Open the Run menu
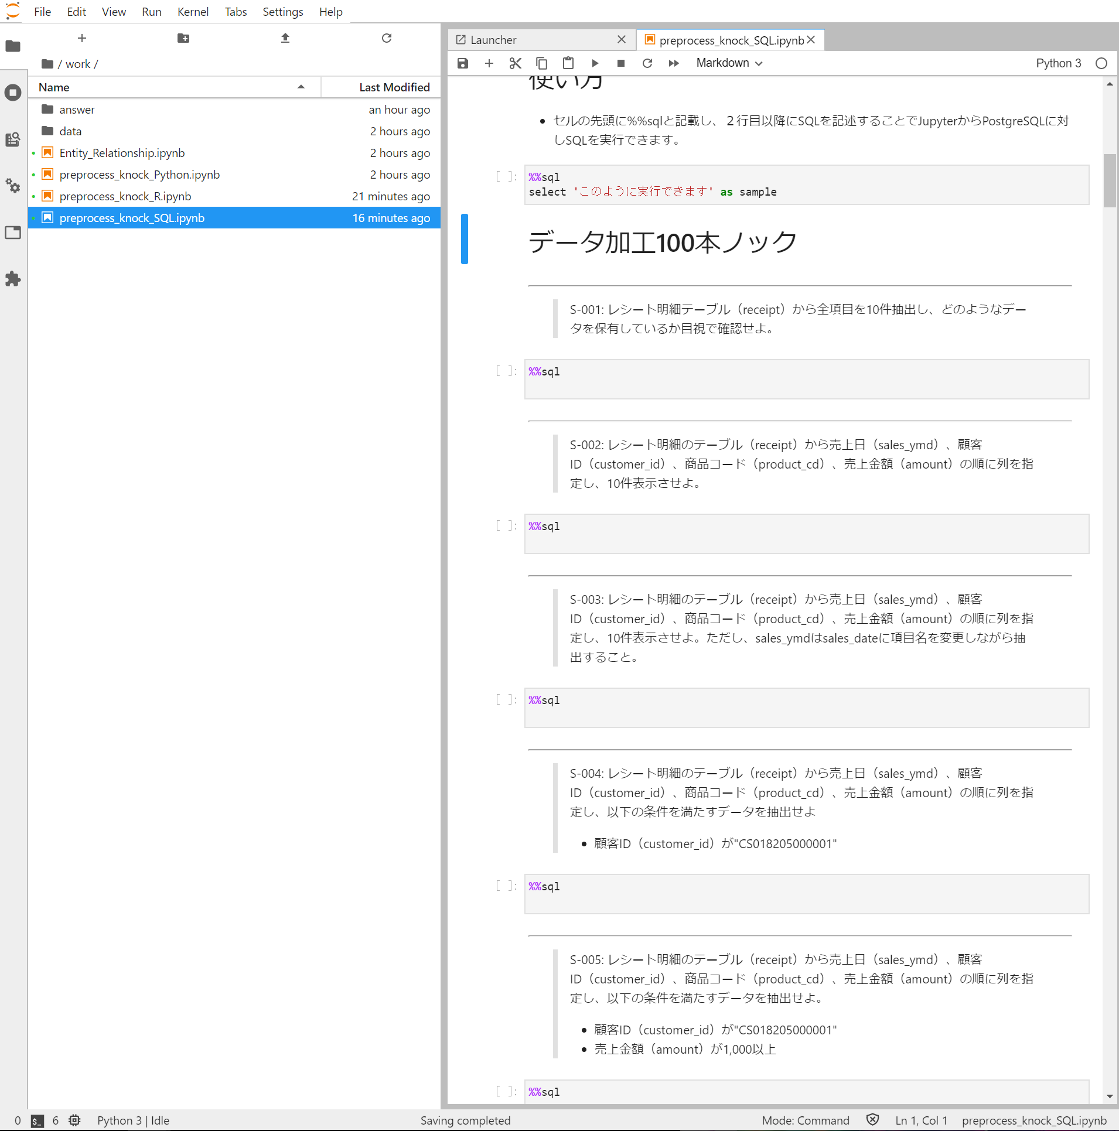This screenshot has height=1131, width=1119. (152, 12)
